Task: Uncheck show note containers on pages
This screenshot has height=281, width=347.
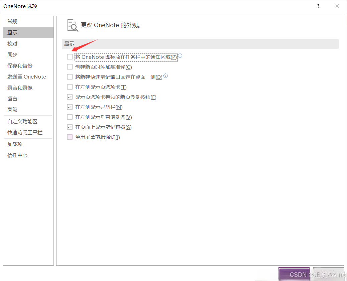Action: [70, 127]
